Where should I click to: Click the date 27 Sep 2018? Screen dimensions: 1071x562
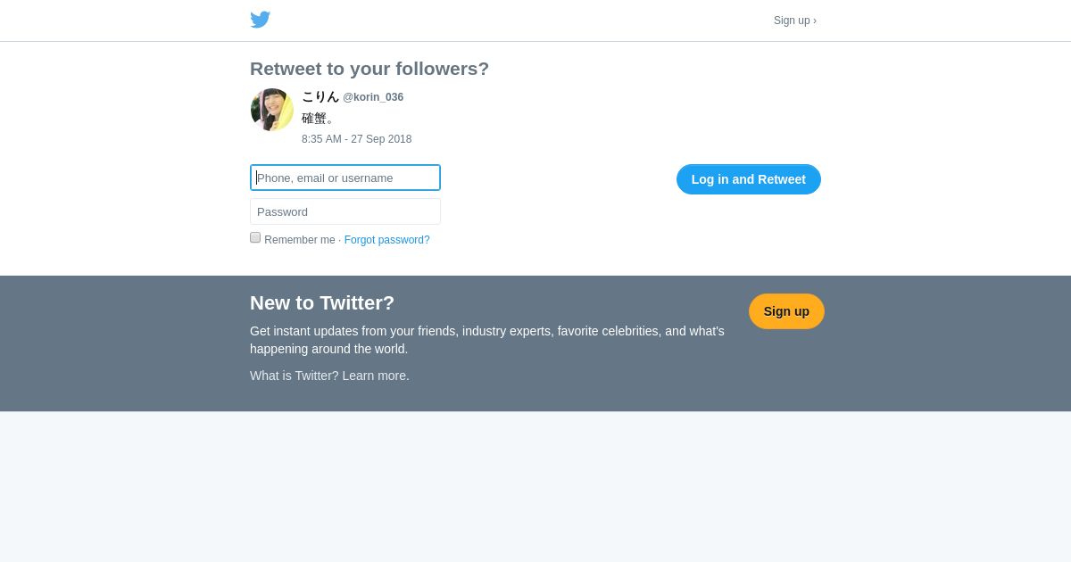[x=381, y=139]
